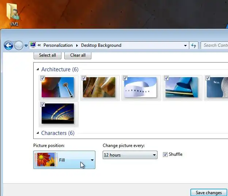This screenshot has height=196, width=228.
Task: Uncheck the brown curved-metal wallpaper checkbox
Action: pyautogui.click(x=84, y=78)
